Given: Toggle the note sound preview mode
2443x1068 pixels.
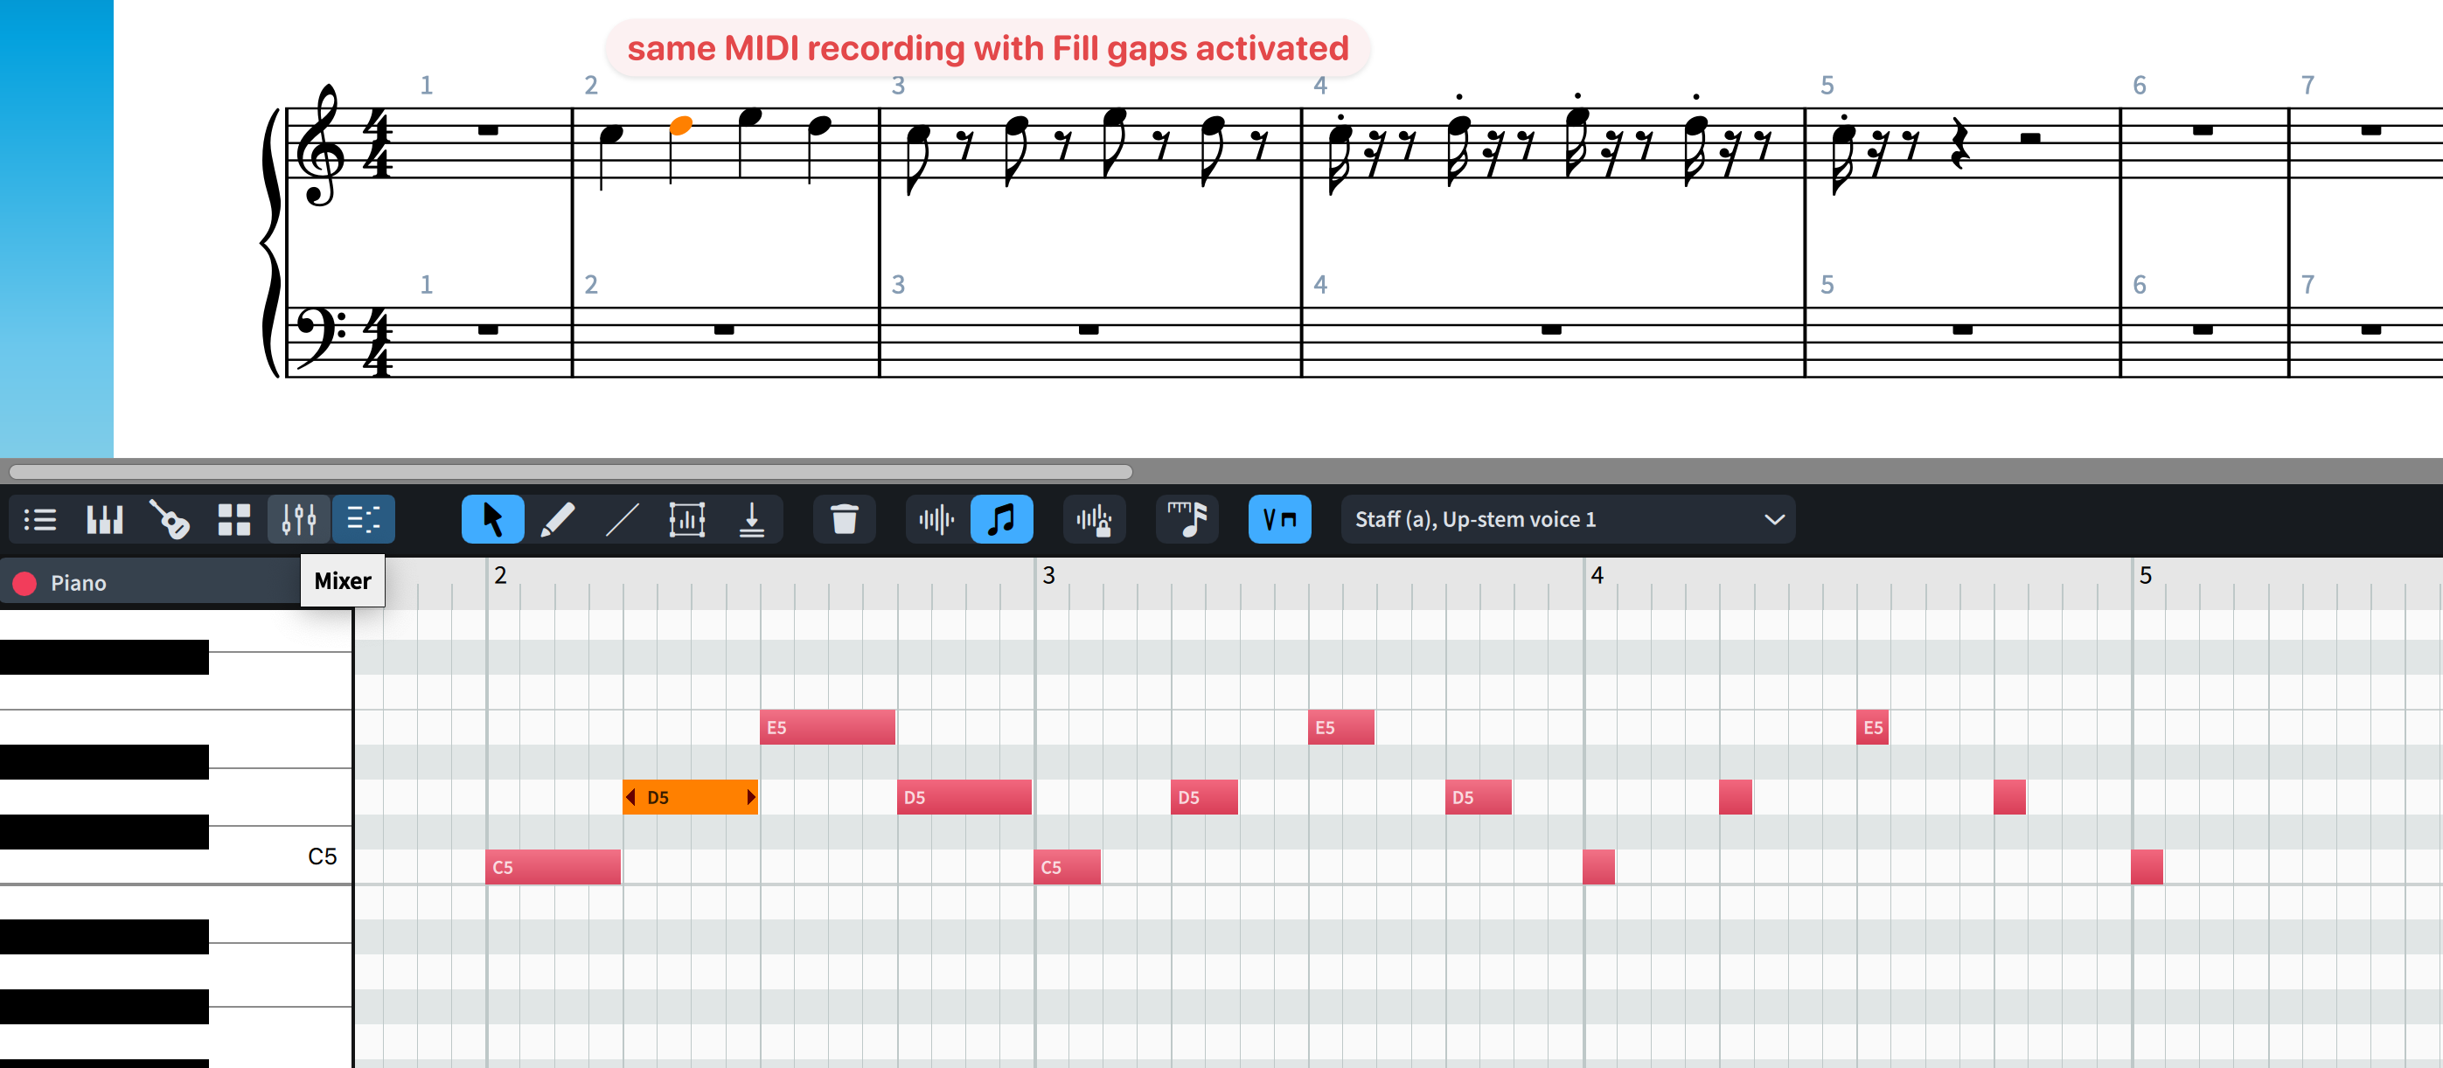Looking at the screenshot, I should (1002, 519).
